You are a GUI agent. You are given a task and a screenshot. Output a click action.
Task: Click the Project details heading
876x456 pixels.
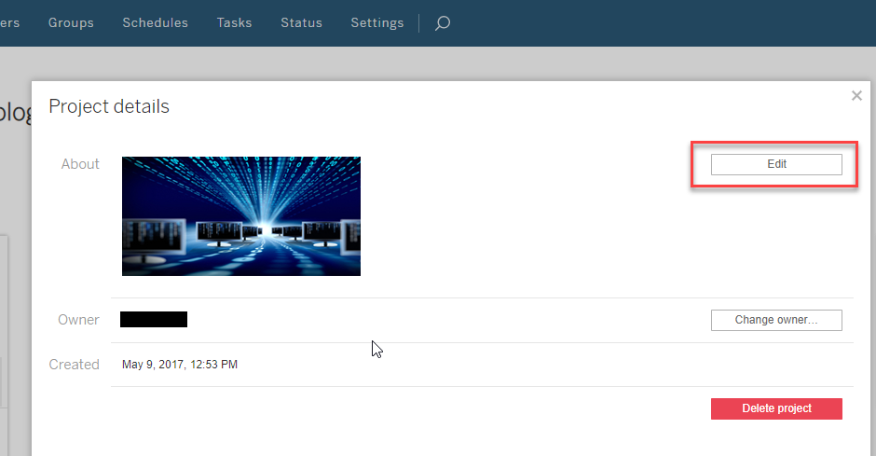109,106
